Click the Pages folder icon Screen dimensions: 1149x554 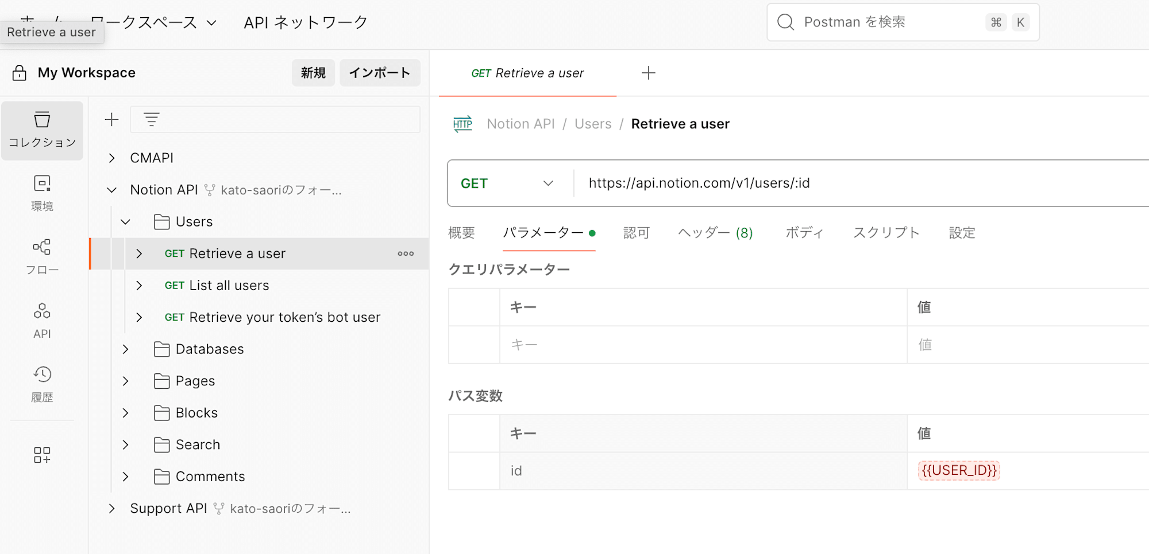[162, 381]
